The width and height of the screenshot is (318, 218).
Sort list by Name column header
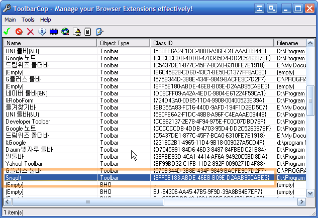click(50, 43)
